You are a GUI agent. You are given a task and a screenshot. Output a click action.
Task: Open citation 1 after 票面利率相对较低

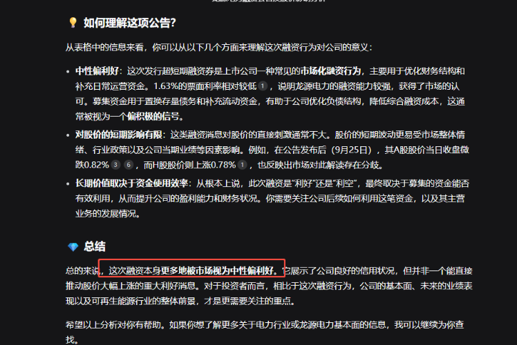coord(263,86)
